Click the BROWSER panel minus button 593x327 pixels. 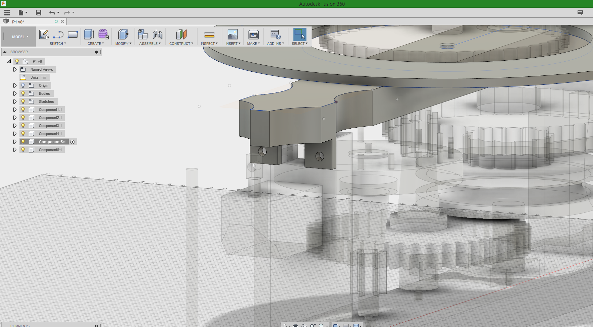96,52
